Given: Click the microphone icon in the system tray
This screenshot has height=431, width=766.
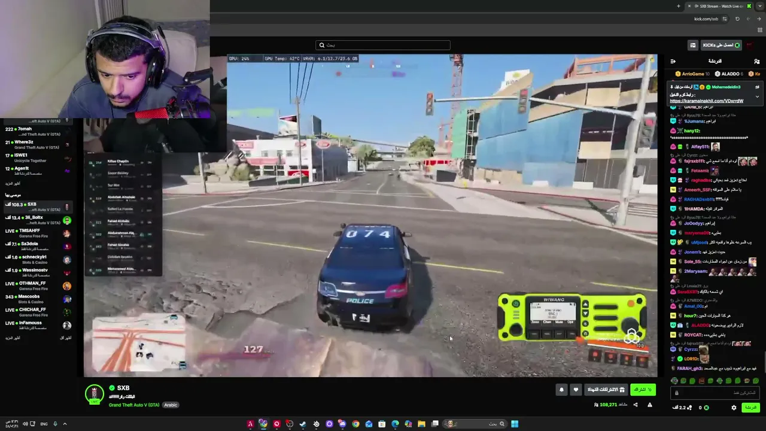Looking at the screenshot, I should click(55, 424).
